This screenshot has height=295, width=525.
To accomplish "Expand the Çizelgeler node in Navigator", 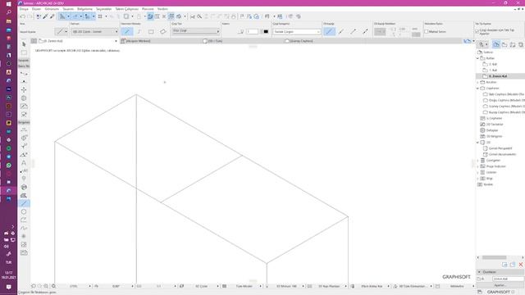I will point(477,161).
